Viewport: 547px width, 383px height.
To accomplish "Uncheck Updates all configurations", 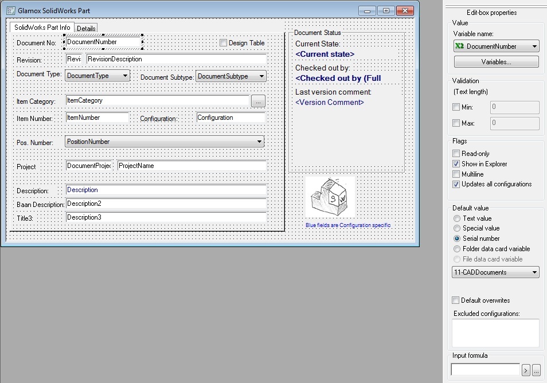I will [456, 184].
